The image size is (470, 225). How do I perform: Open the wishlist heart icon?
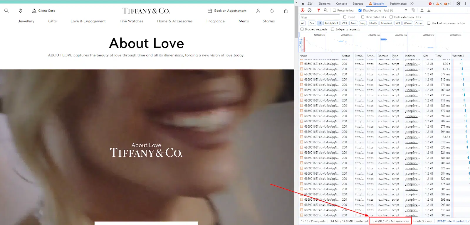pos(272,11)
